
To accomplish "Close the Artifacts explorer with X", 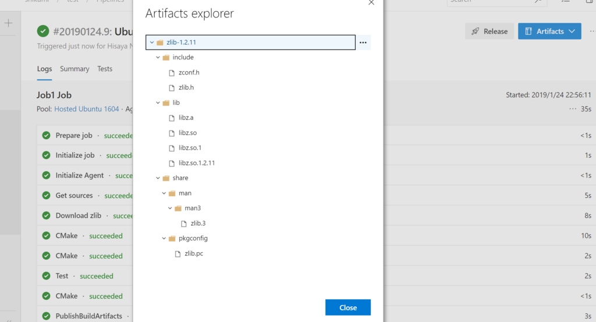I will click(x=371, y=2).
